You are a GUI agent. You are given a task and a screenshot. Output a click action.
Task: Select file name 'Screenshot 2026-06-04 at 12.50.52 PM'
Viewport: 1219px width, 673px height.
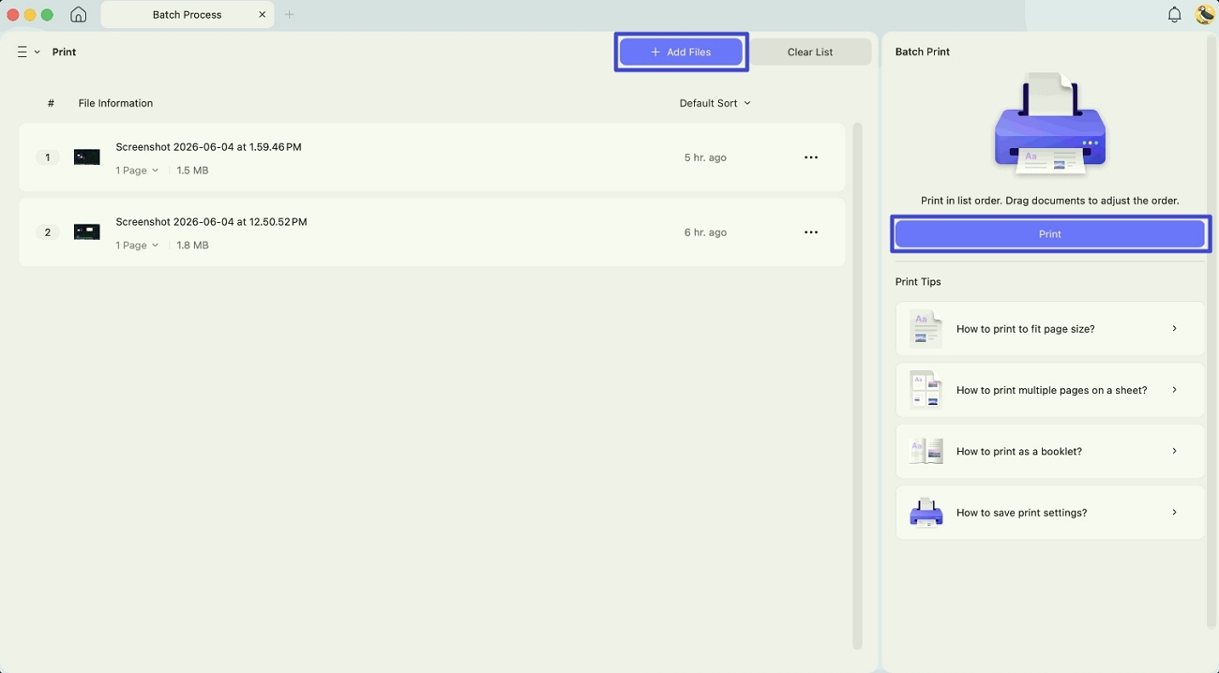pos(211,222)
